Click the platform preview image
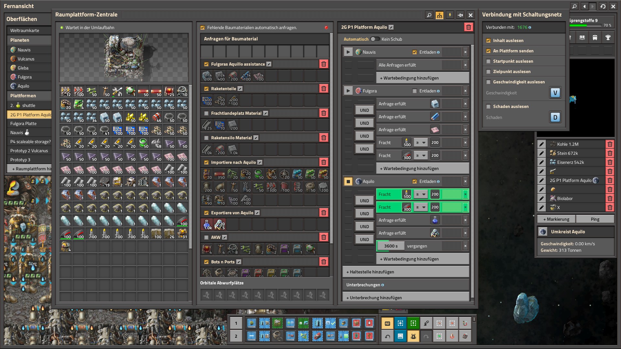621x349 pixels. click(x=124, y=58)
